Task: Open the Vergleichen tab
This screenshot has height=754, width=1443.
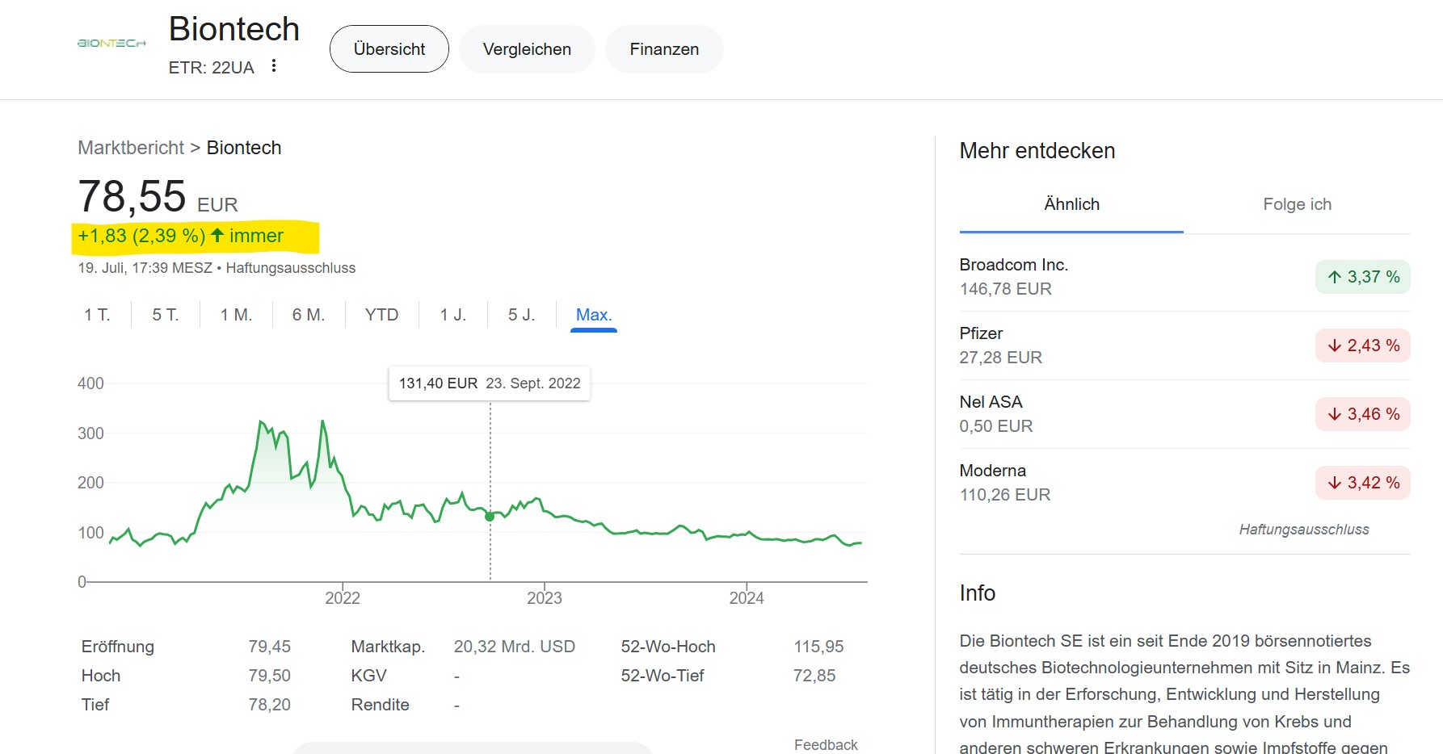Action: coord(527,49)
